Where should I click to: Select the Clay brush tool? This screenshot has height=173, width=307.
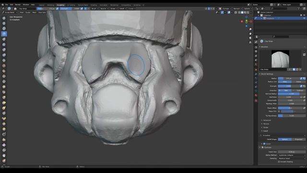pyautogui.click(x=4, y=29)
